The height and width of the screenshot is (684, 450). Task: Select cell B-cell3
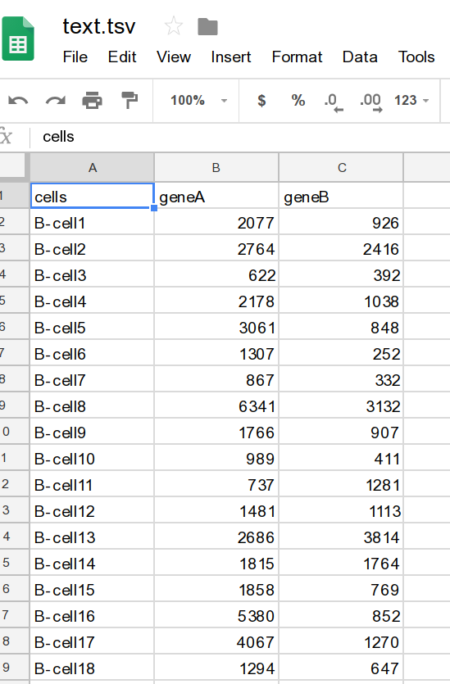tap(92, 274)
